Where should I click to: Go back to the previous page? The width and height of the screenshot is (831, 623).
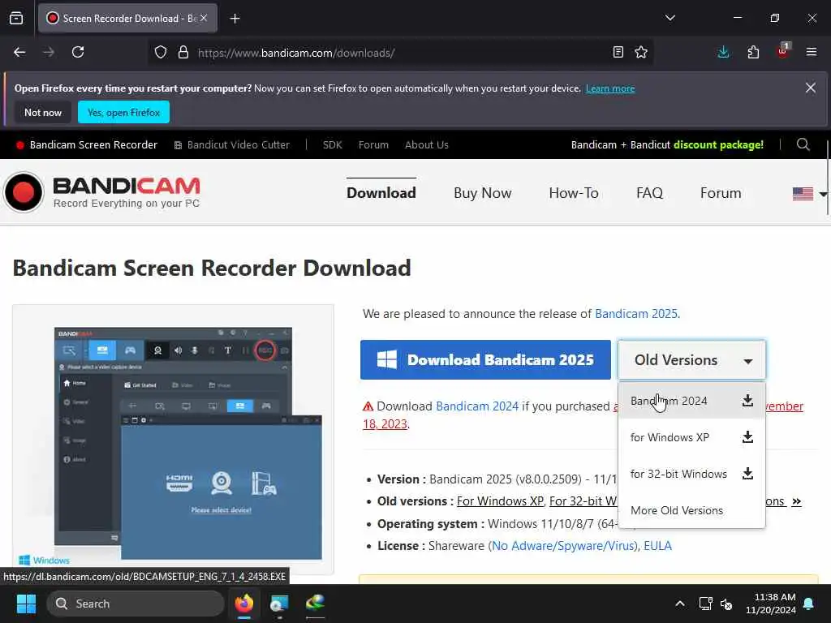pos(19,52)
